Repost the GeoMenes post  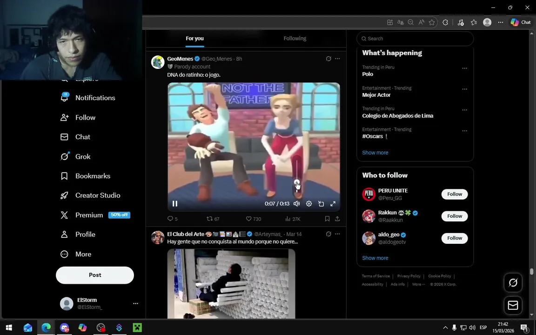[x=213, y=219]
